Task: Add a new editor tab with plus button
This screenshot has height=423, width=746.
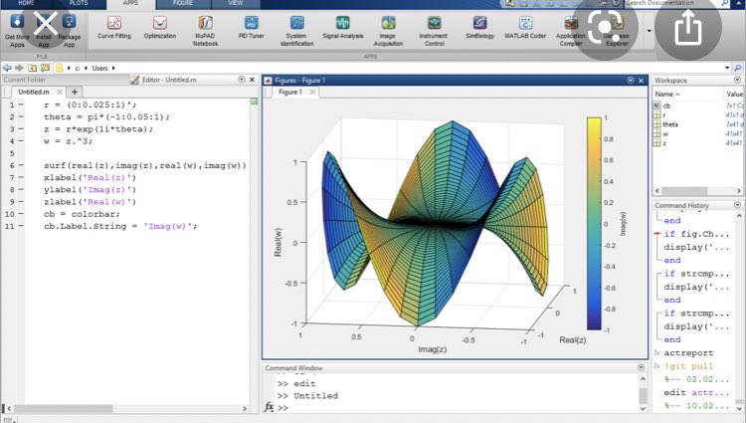Action: (74, 92)
